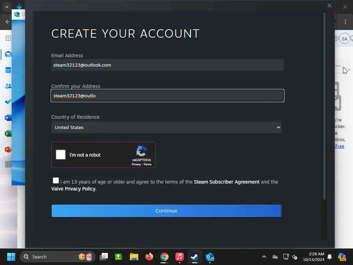Open To Do checkmark in Outlook sidebar
The image size is (353, 265).
click(8, 102)
